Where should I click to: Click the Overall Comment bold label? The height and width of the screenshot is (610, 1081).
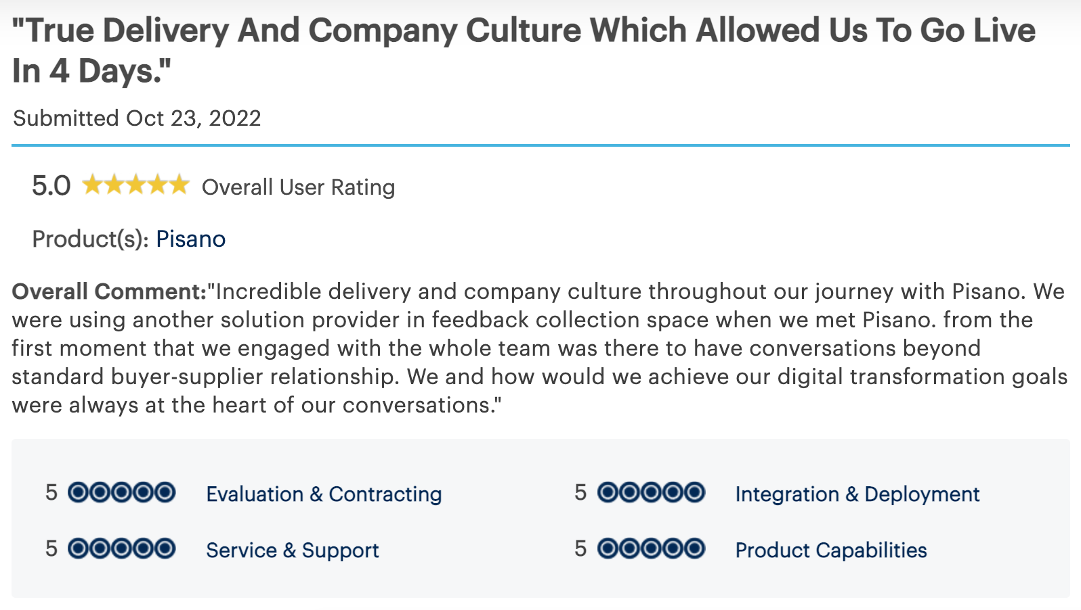point(109,291)
